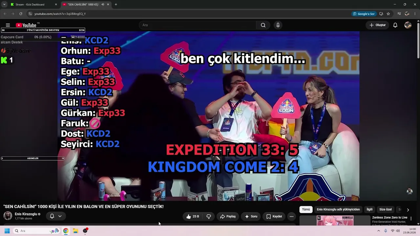Open Zenless Zone Zero Is Live title
The width and height of the screenshot is (420, 236).
[390, 218]
